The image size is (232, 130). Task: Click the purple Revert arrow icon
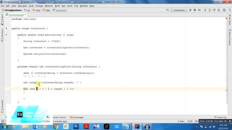tap(219, 10)
